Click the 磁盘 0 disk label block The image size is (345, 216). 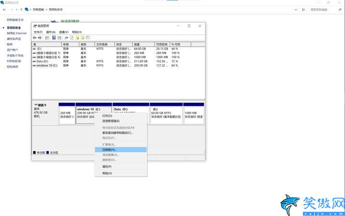45,113
